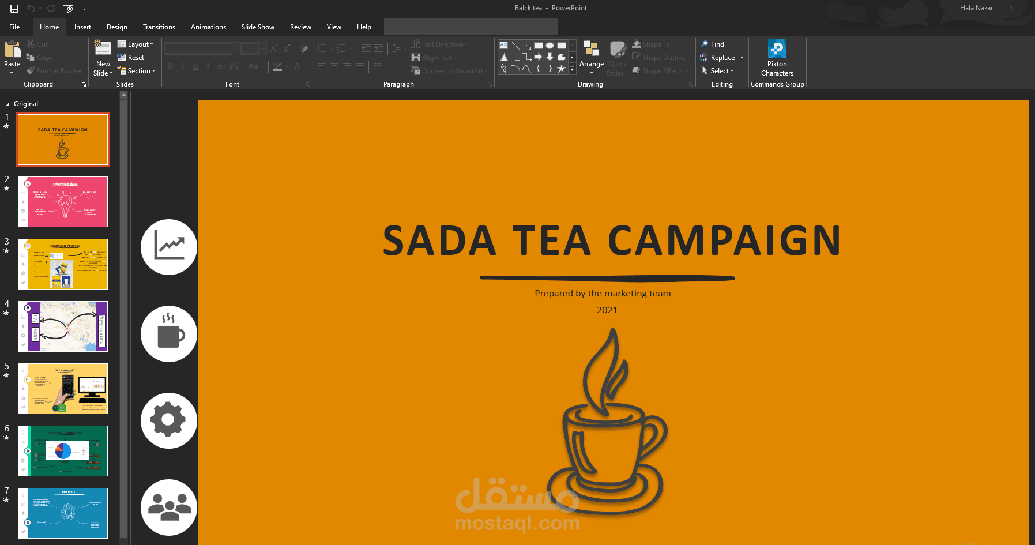The image size is (1035, 545).
Task: Select slide 5 Technology thumbnail
Action: [x=63, y=389]
